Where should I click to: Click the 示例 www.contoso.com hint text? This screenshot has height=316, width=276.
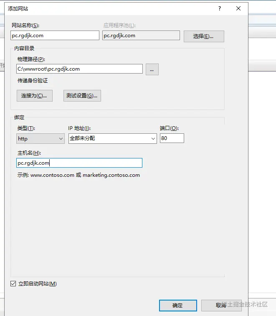[78, 175]
